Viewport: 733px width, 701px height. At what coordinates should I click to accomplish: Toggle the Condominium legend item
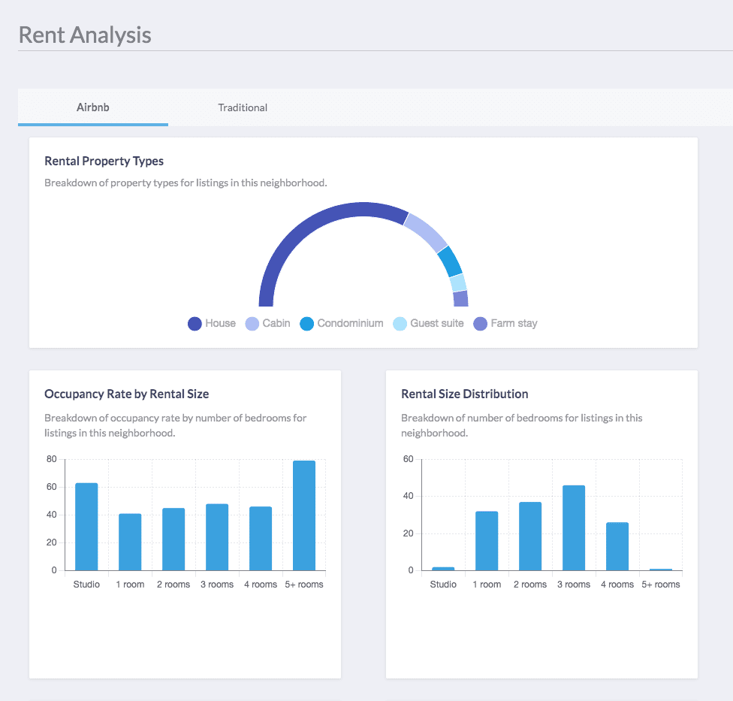(x=342, y=324)
